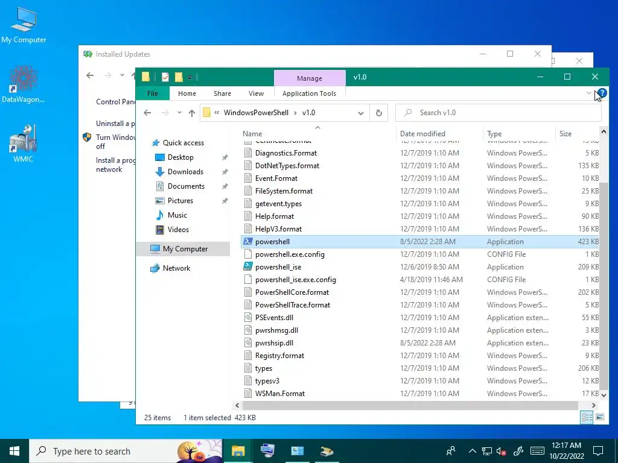Open the Customize Quick Access Toolbar dropdown
Image resolution: width=618 pixels, height=463 pixels.
pyautogui.click(x=190, y=78)
